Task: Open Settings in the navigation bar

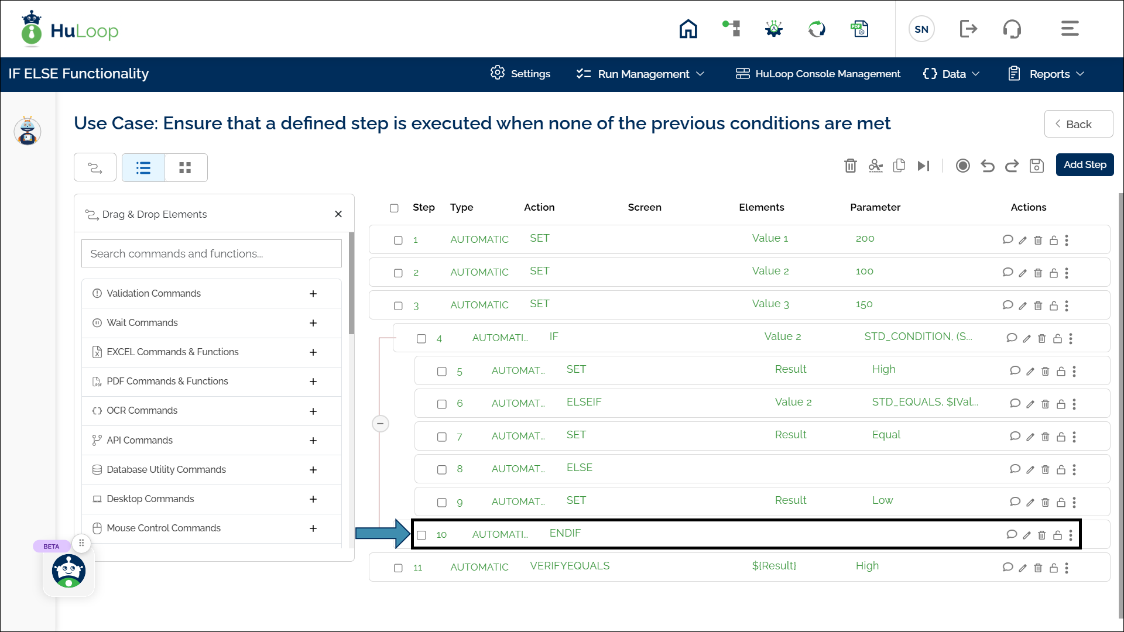Action: point(520,74)
